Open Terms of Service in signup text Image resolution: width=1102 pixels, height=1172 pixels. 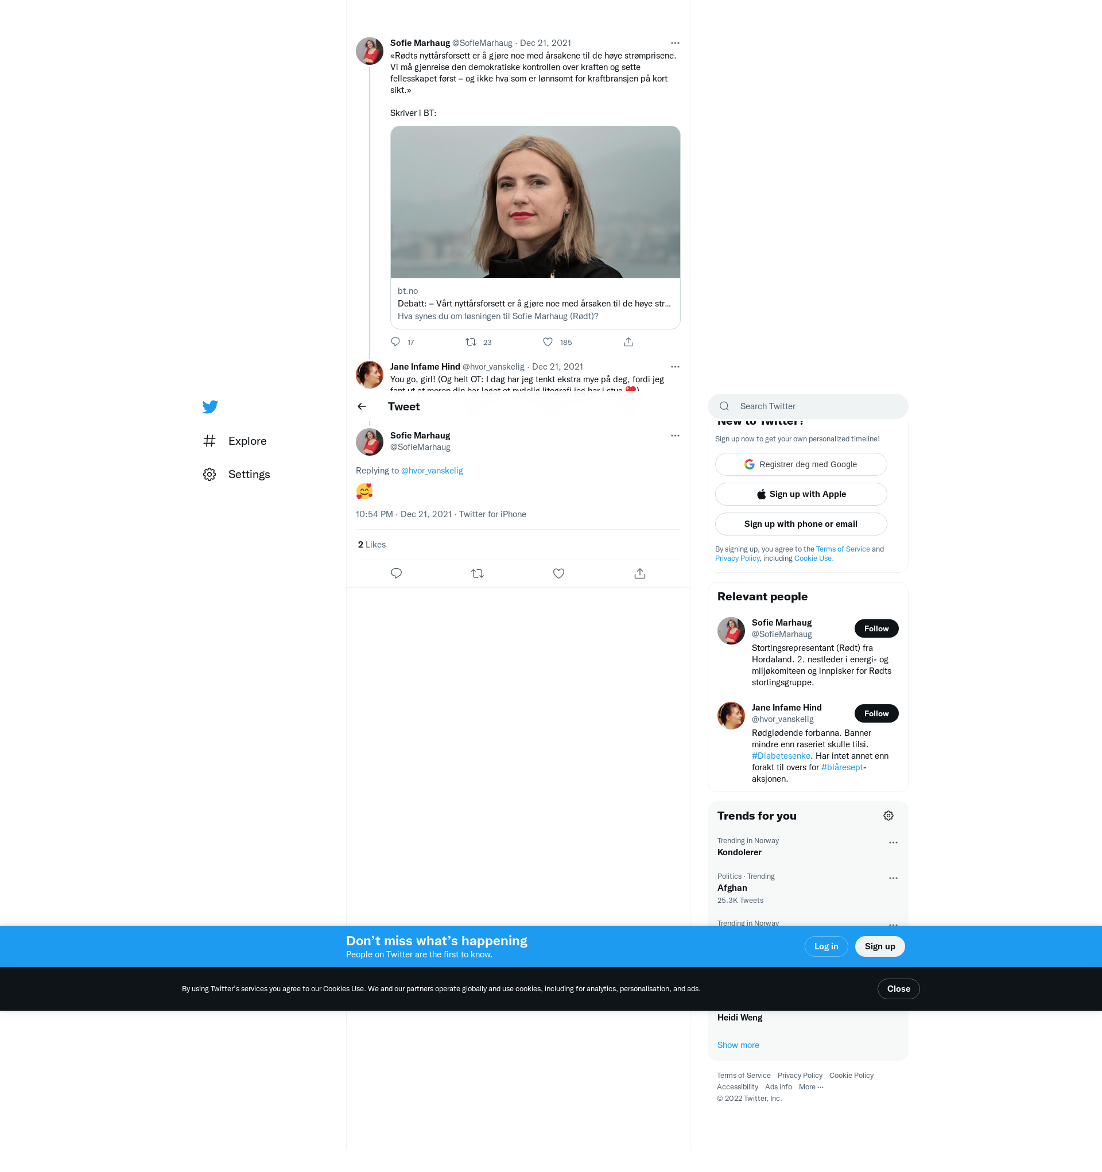[843, 549]
